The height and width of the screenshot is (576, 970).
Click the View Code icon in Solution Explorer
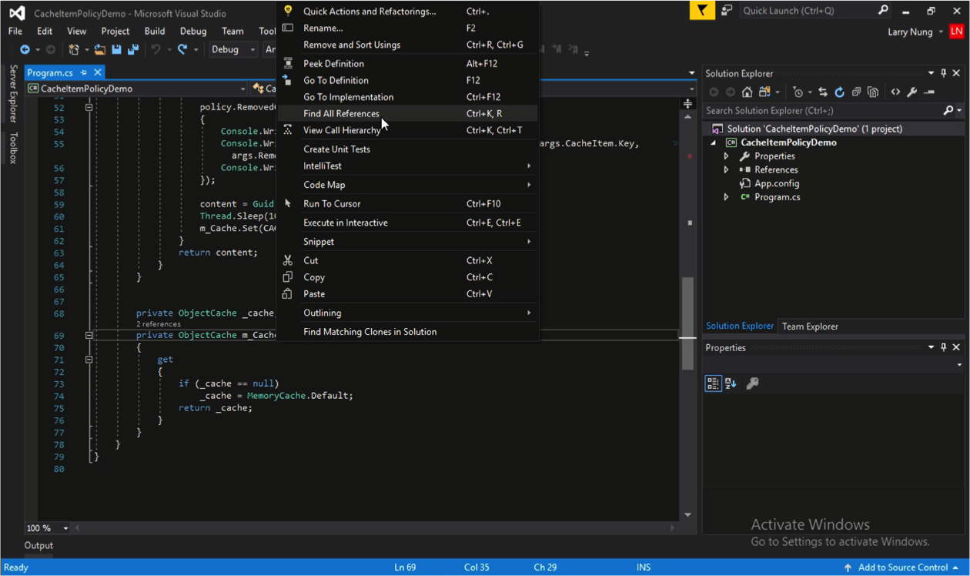point(895,92)
